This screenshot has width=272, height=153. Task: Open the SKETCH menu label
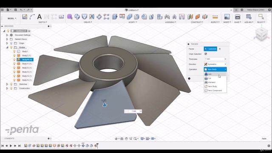[42, 22]
